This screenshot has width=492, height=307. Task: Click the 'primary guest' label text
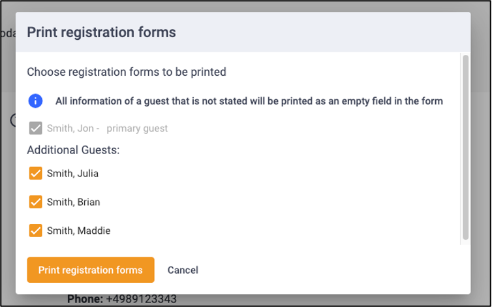137,129
